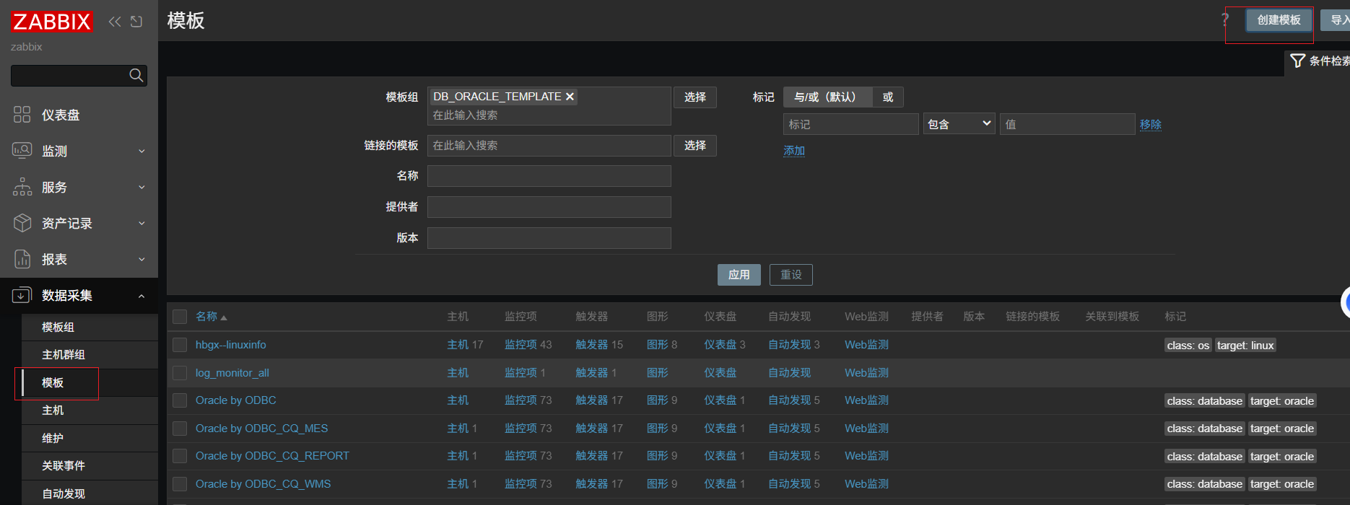Click 选择 button for 链接的模板
This screenshot has width=1350, height=505.
click(695, 146)
